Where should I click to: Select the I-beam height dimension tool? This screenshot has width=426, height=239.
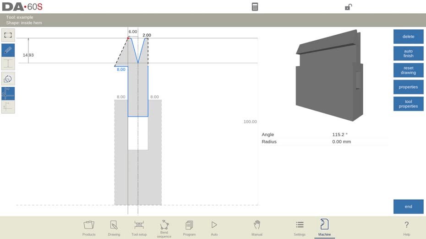8,64
